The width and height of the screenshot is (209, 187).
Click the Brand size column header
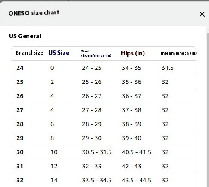(29, 53)
